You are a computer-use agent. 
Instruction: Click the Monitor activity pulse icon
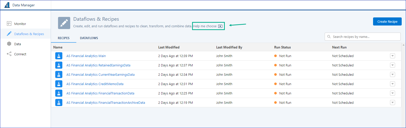pyautogui.click(x=9, y=23)
